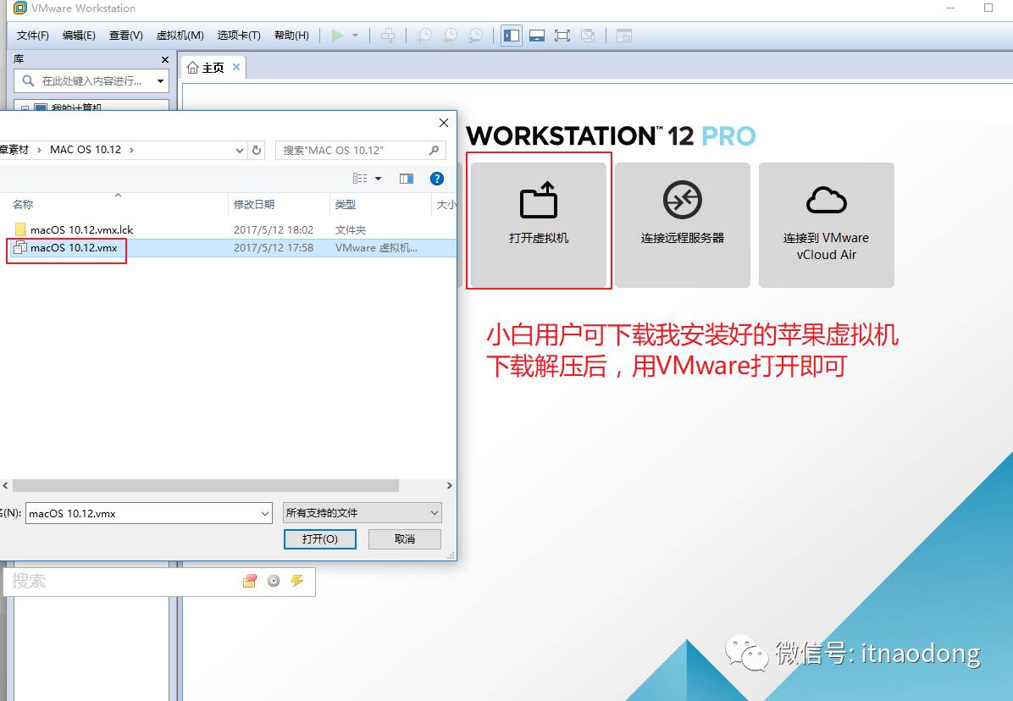Toggle the library sidebar view icon
Viewport: 1013px width, 701px height.
pyautogui.click(x=511, y=36)
